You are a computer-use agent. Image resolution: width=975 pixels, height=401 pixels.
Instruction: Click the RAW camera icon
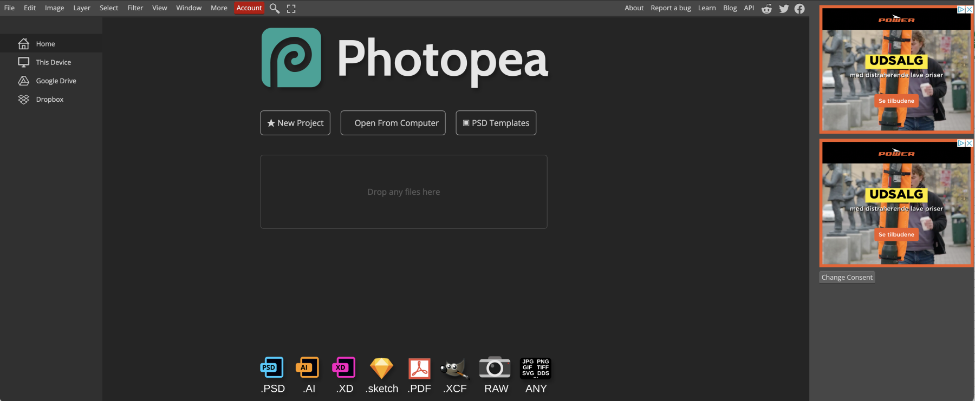495,367
